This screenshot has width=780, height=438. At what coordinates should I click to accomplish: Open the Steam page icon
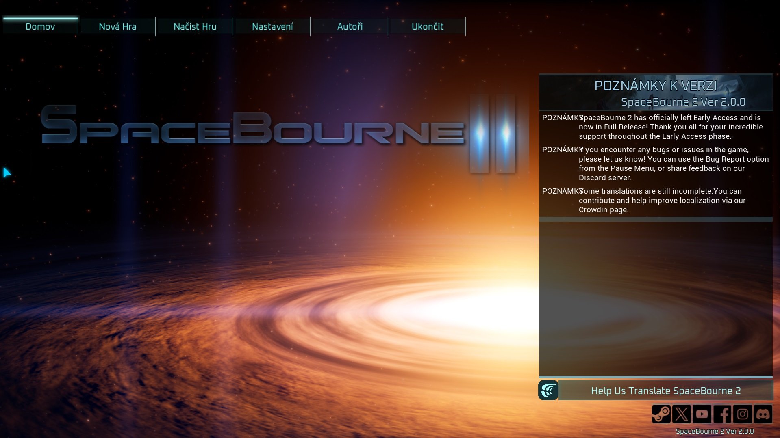coord(661,414)
